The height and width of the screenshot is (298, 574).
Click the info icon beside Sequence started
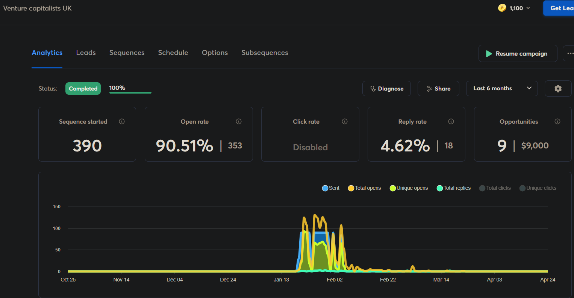122,121
